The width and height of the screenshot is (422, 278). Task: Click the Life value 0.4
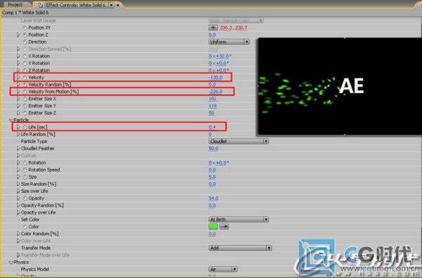[212, 127]
